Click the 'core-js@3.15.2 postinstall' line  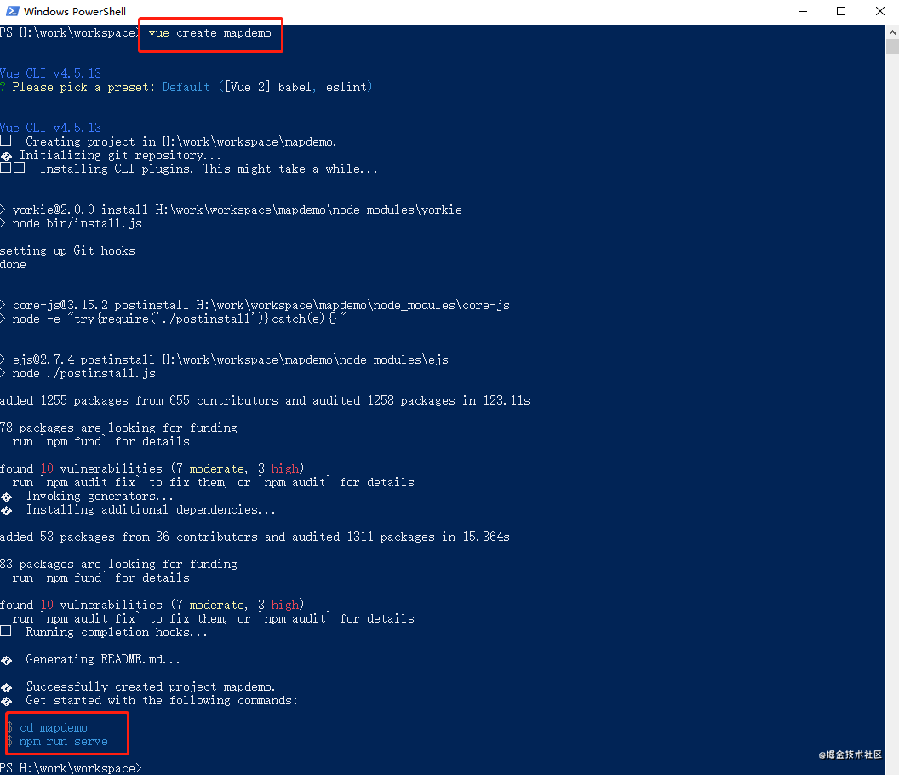255,305
